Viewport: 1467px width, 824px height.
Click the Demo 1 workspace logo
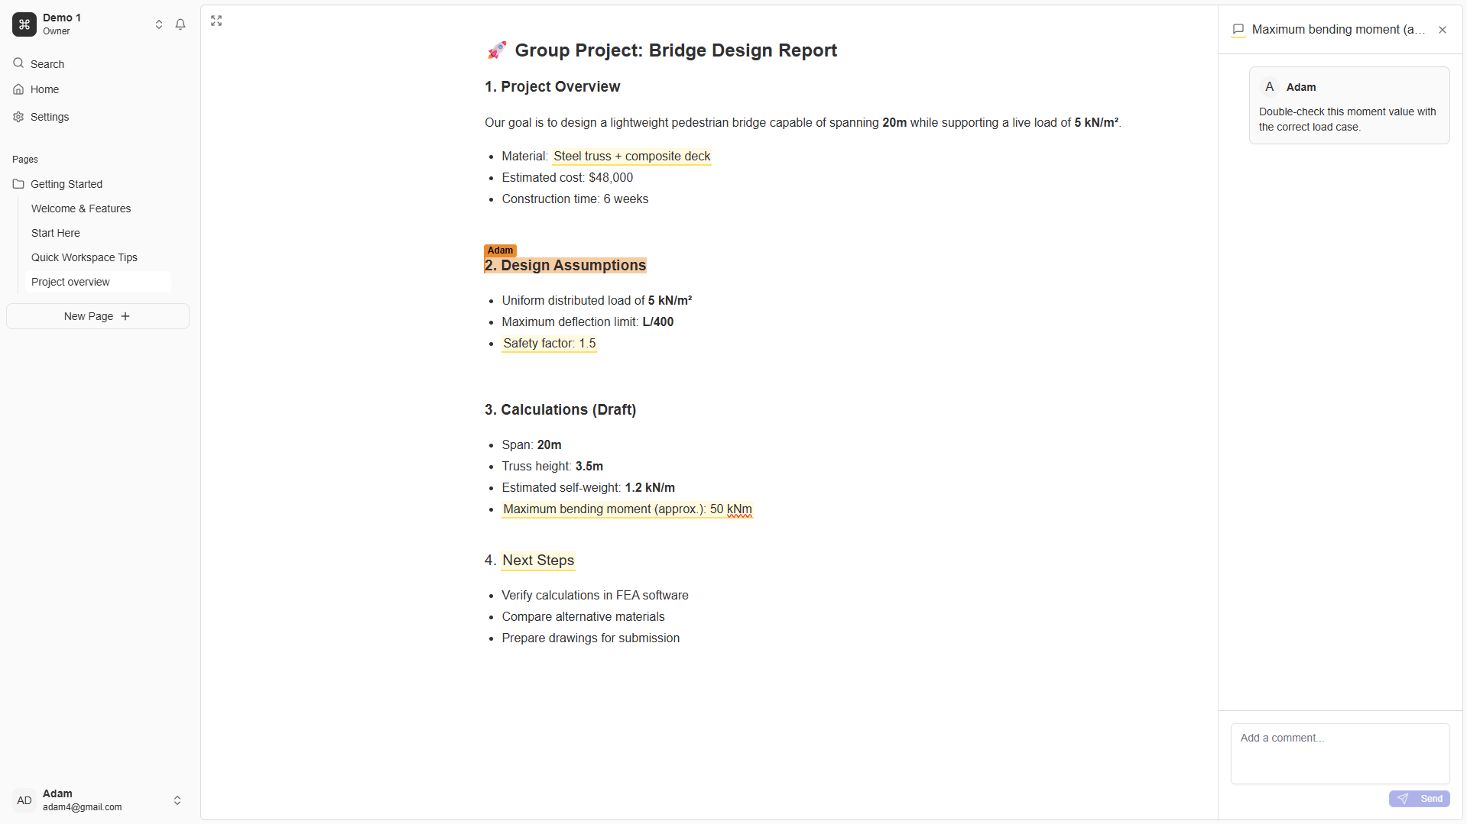tap(24, 24)
